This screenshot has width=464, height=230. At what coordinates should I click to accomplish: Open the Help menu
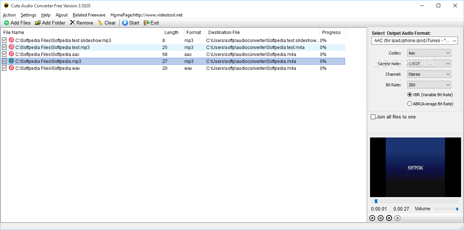pyautogui.click(x=46, y=15)
